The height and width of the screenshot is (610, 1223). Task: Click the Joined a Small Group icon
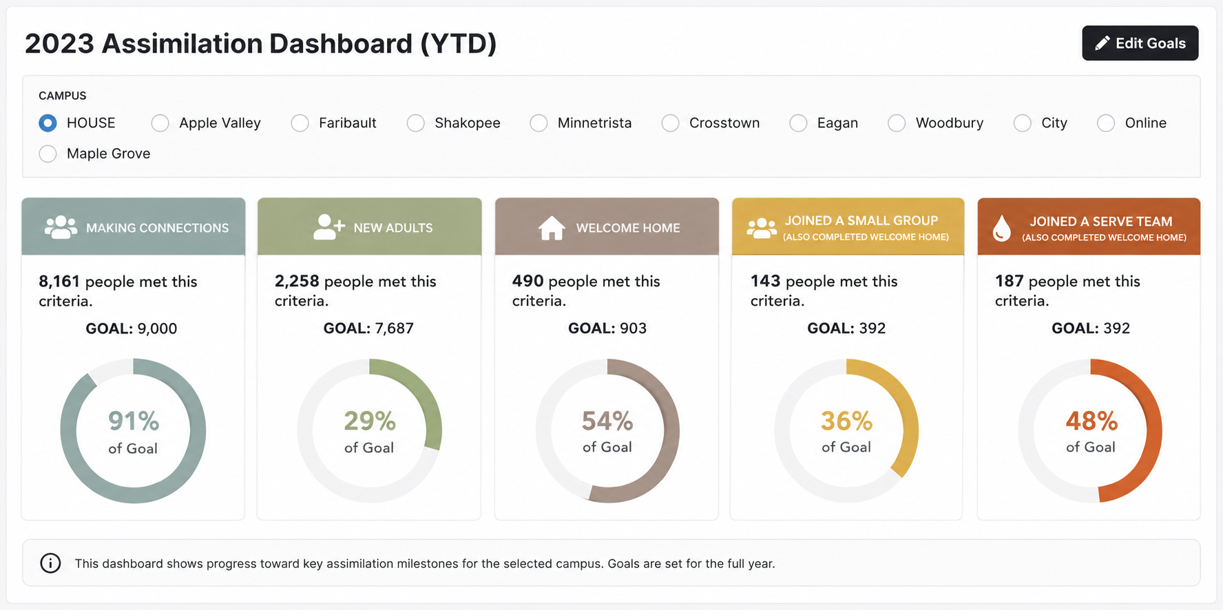762,228
